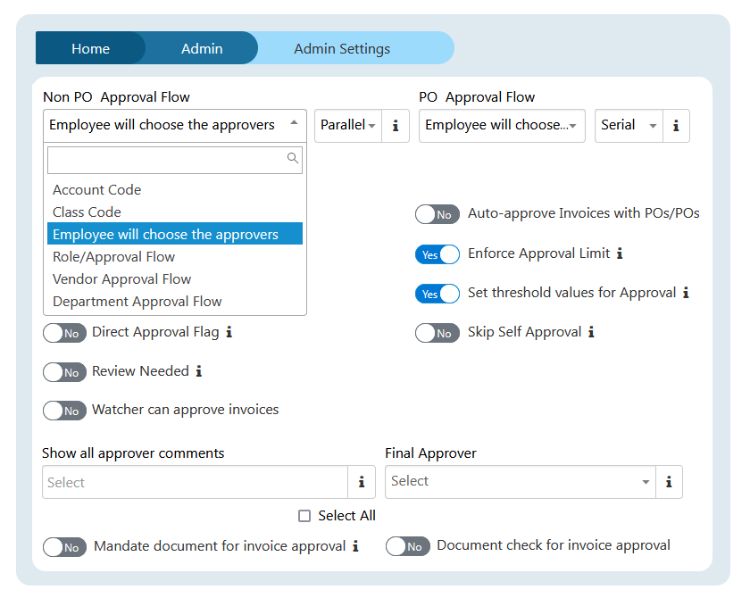Screen dimensions: 750x598
Task: Click info icon for Enforce Approval Limit
Action: point(620,253)
